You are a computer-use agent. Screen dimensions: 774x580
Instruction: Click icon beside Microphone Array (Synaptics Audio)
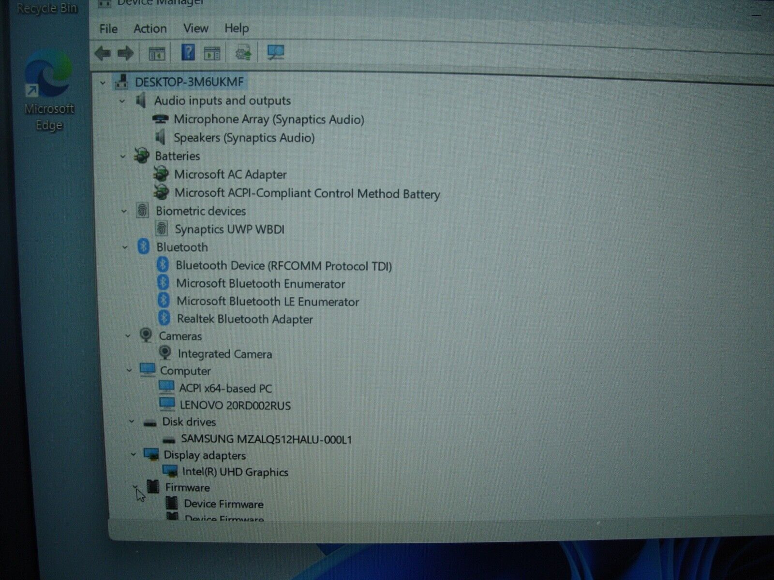(x=160, y=119)
